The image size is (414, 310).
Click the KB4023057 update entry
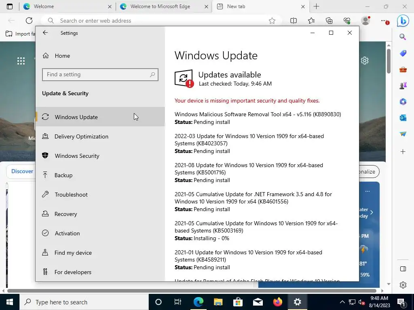tap(249, 144)
